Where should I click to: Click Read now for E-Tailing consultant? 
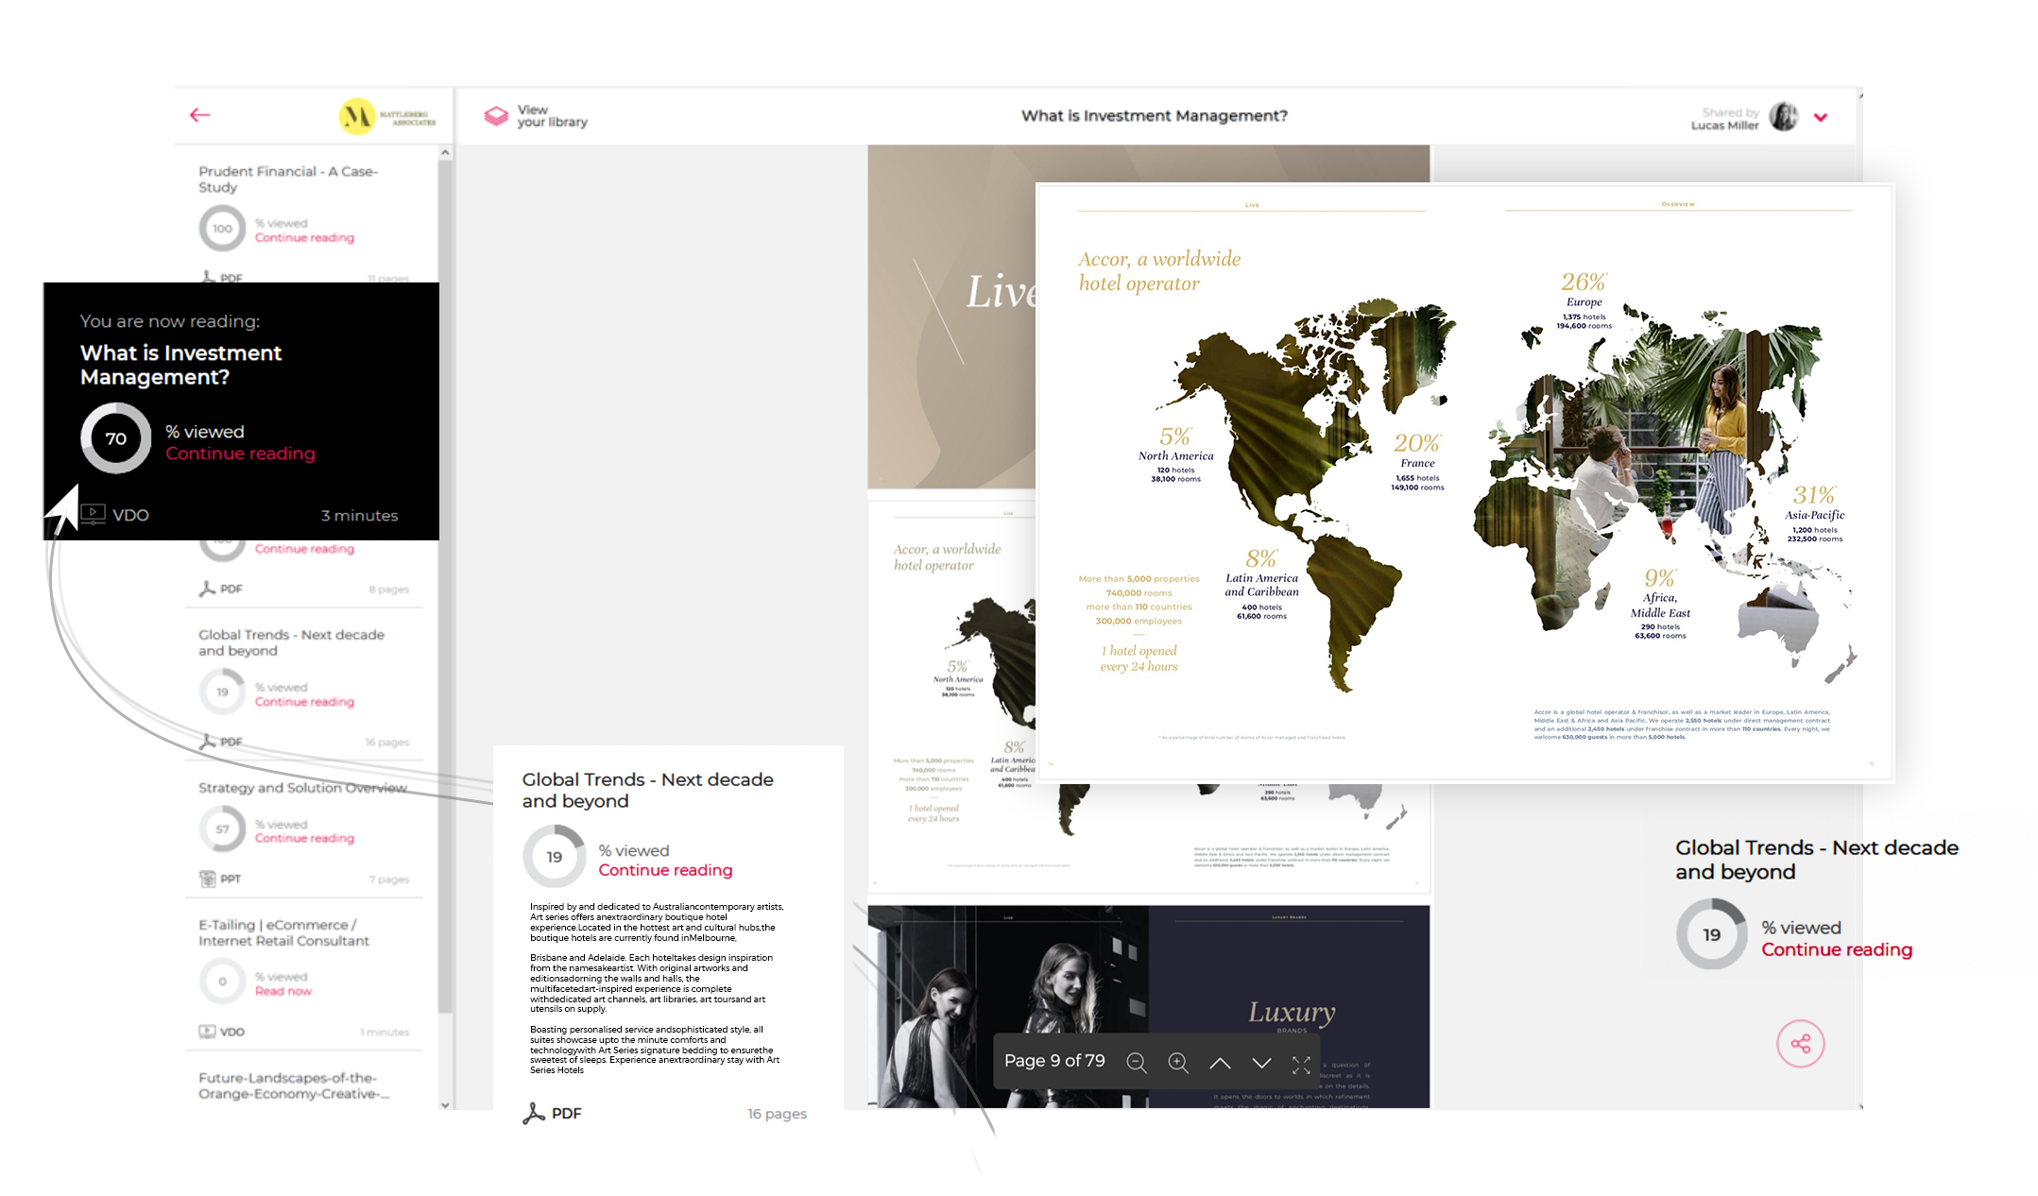pyautogui.click(x=283, y=991)
